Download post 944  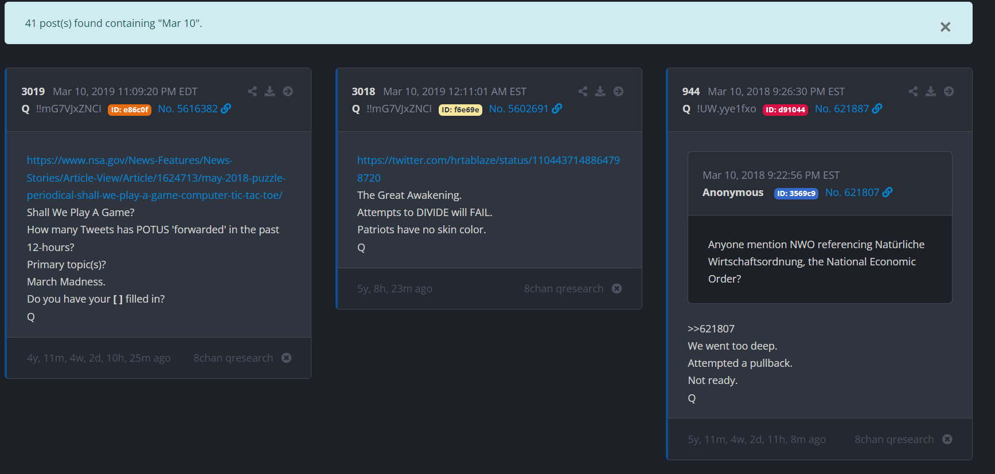click(931, 91)
